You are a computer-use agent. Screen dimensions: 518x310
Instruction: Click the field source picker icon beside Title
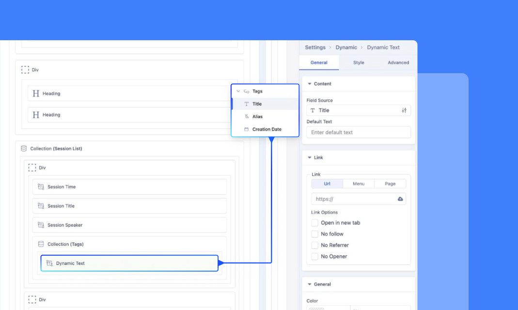(404, 110)
